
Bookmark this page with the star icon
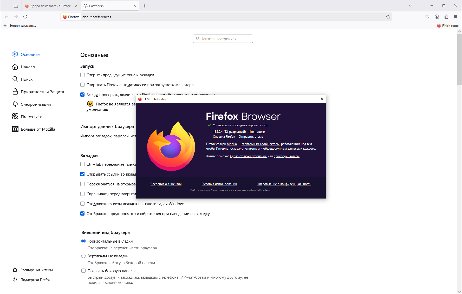tap(388, 17)
